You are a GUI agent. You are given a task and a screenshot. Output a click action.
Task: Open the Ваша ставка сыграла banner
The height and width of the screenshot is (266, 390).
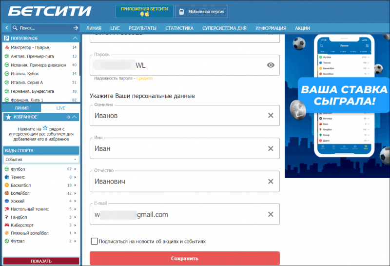[x=337, y=106]
